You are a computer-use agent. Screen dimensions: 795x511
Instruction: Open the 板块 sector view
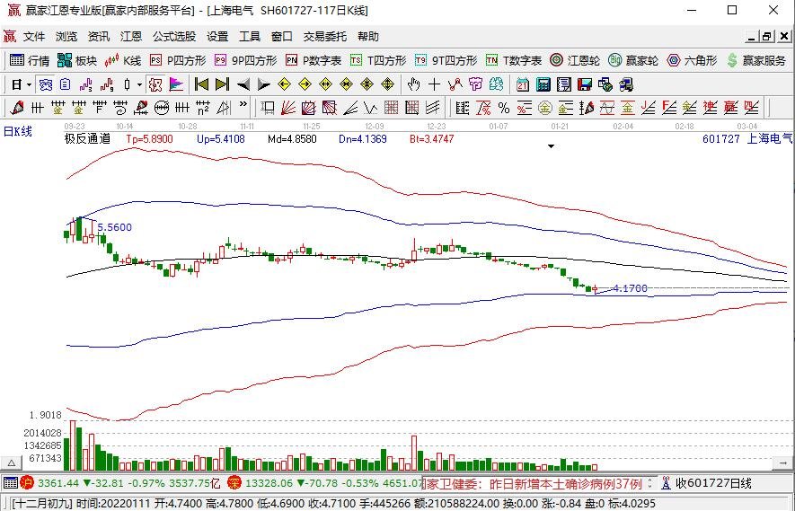pyautogui.click(x=77, y=61)
